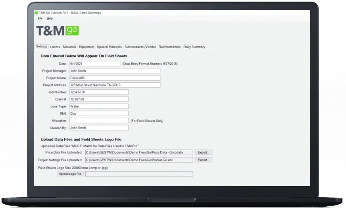The height and width of the screenshot is (210, 346).
Task: Click the 'Job Number:' label
Action: [x=58, y=92]
